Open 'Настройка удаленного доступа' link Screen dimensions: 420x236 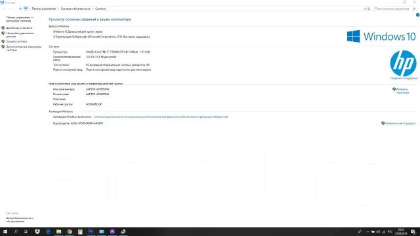tap(20, 35)
